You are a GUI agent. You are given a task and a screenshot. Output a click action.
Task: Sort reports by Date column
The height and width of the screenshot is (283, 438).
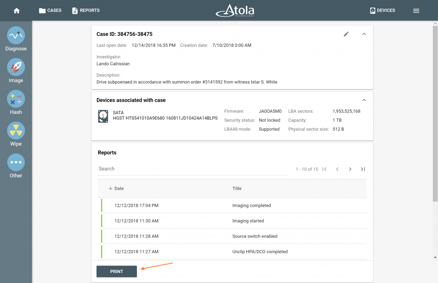click(118, 188)
